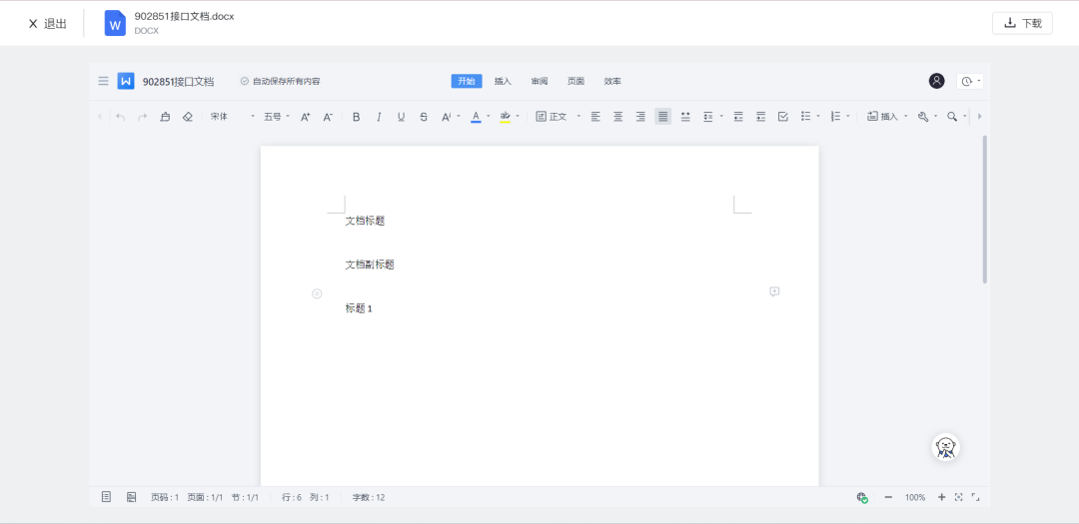Open the 正文 paragraph style dropdown
1079x524 pixels.
558,117
